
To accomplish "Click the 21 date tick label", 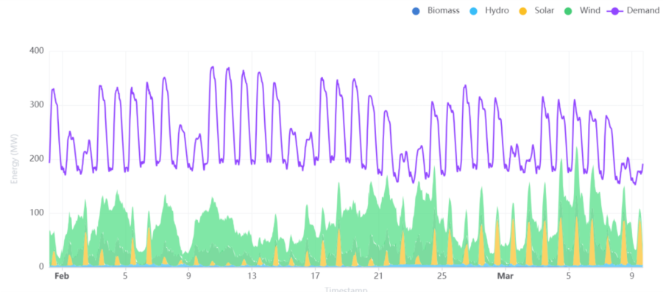I will 378,277.
